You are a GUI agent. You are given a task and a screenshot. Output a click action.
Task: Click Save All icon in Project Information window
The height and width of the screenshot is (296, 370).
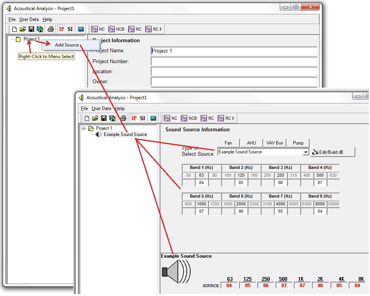pyautogui.click(x=40, y=29)
